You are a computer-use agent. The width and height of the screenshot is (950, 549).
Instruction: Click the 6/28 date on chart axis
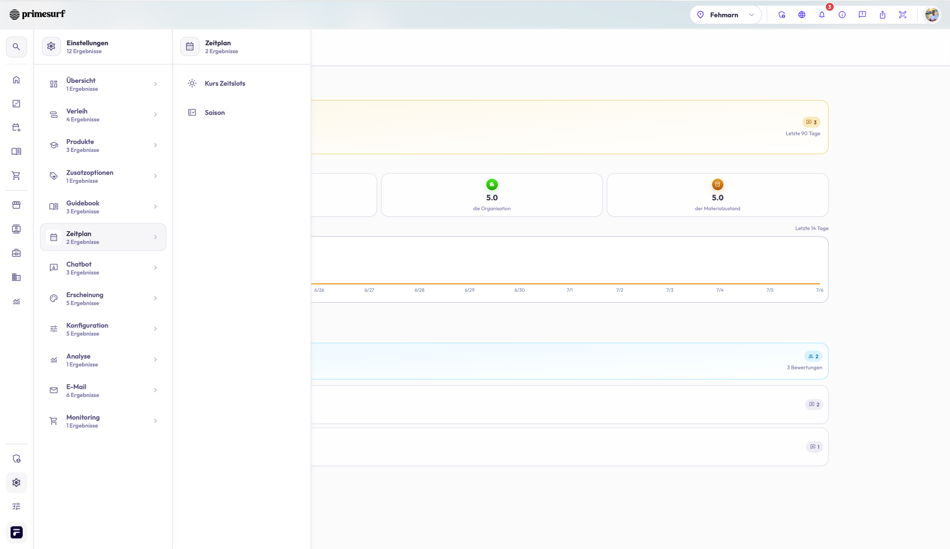419,290
